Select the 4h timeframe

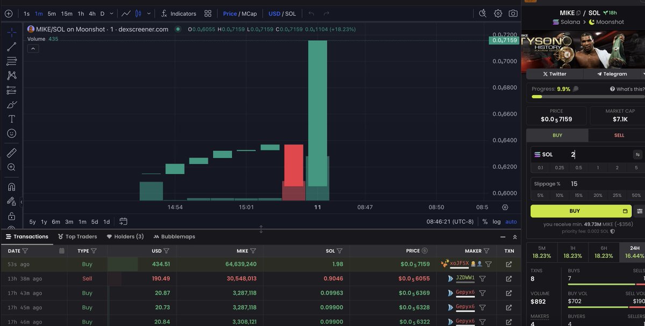coord(92,13)
